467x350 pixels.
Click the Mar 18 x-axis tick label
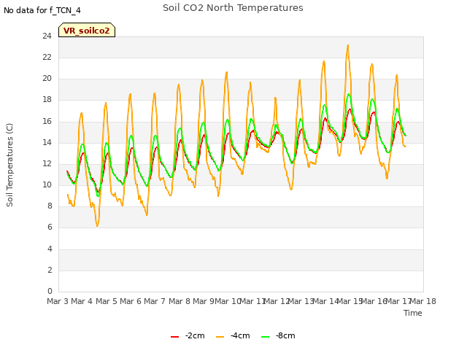point(423,301)
